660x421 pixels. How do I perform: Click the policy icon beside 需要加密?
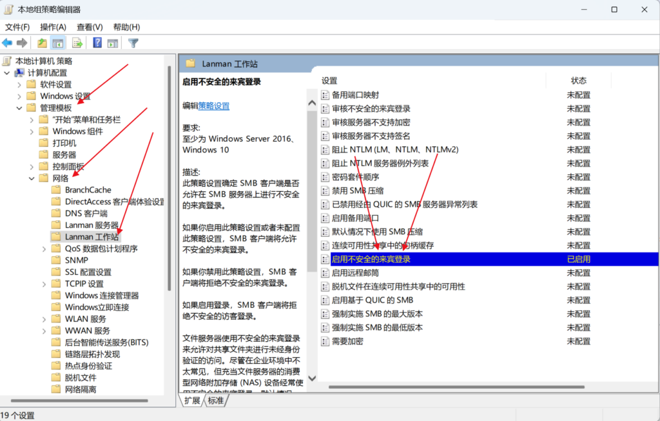tap(325, 341)
